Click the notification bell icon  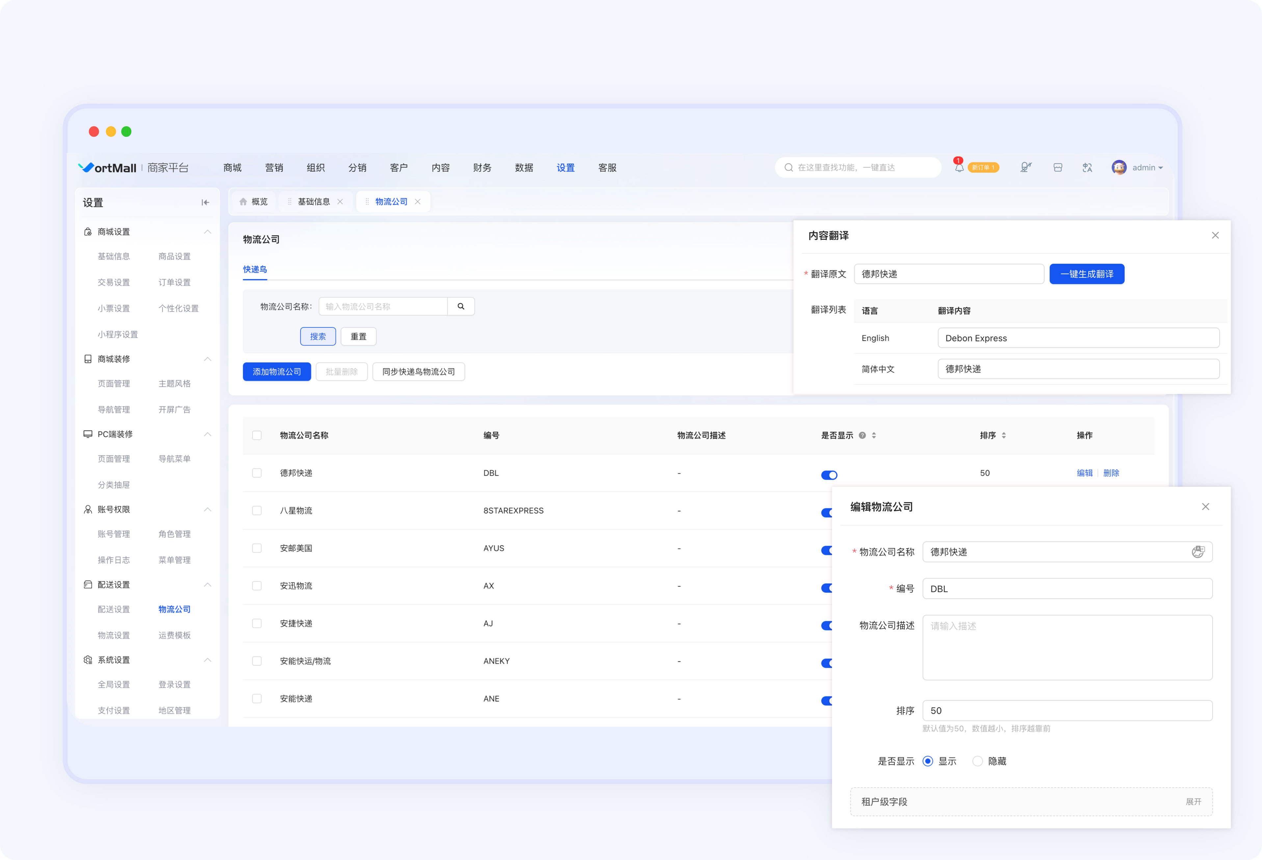(x=959, y=168)
